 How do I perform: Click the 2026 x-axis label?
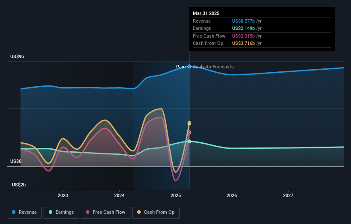pyautogui.click(x=232, y=195)
